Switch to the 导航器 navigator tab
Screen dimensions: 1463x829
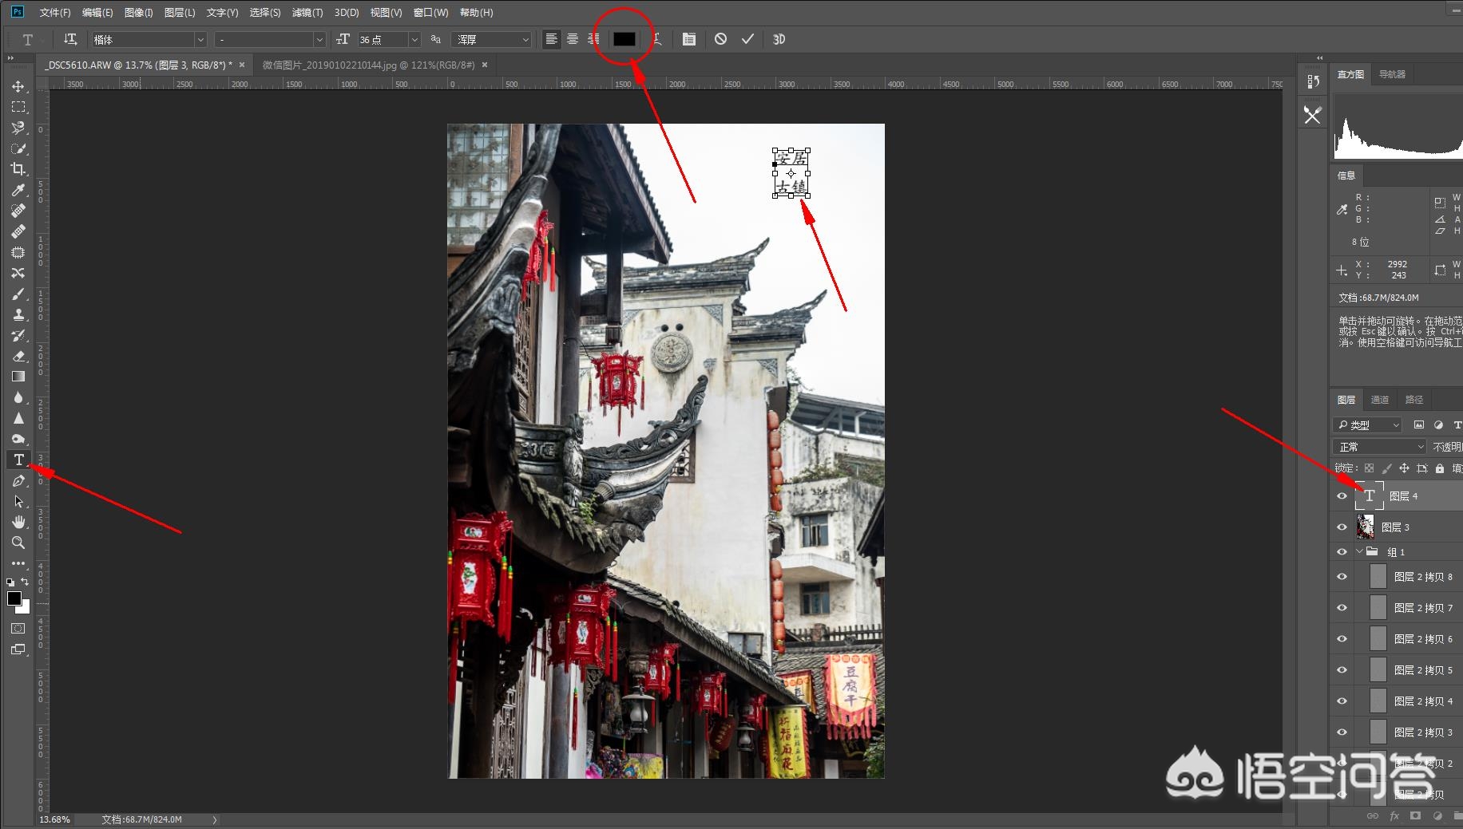pyautogui.click(x=1392, y=74)
